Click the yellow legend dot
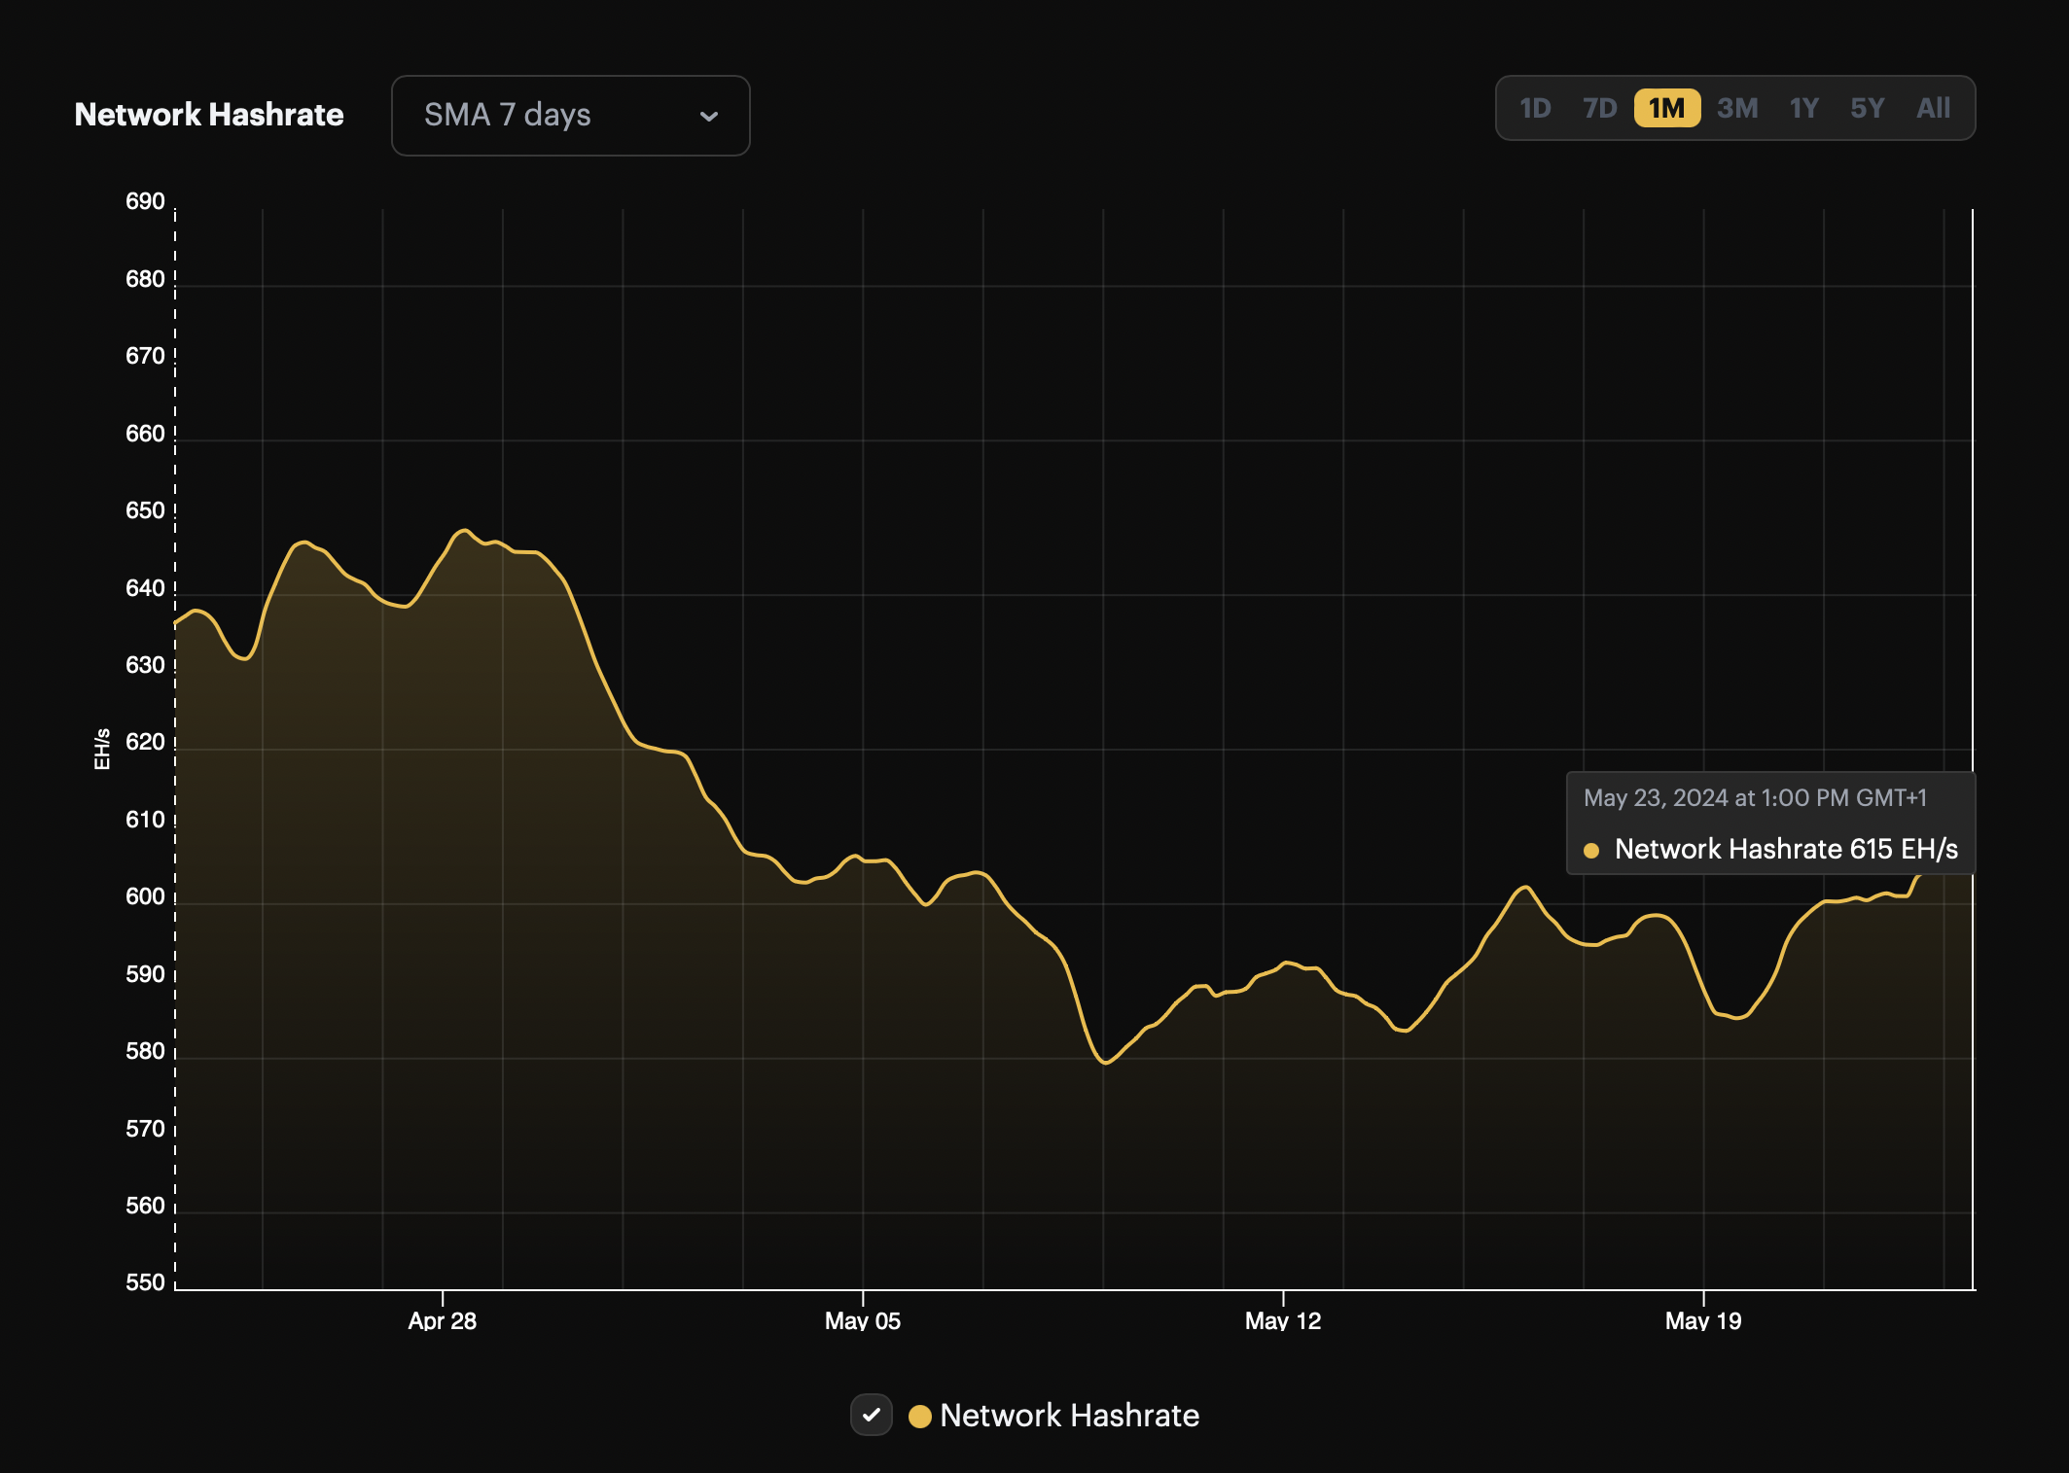2069x1473 pixels. [919, 1416]
